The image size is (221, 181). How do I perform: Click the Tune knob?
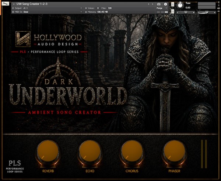[x=180, y=5]
